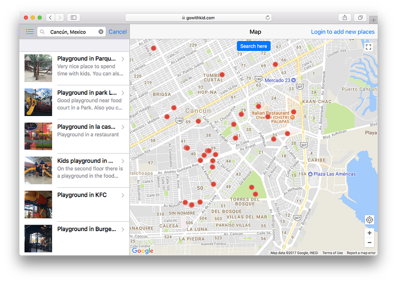This screenshot has height=283, width=397.
Task: Click the Plaza Las Américas map marker
Action: (x=310, y=174)
